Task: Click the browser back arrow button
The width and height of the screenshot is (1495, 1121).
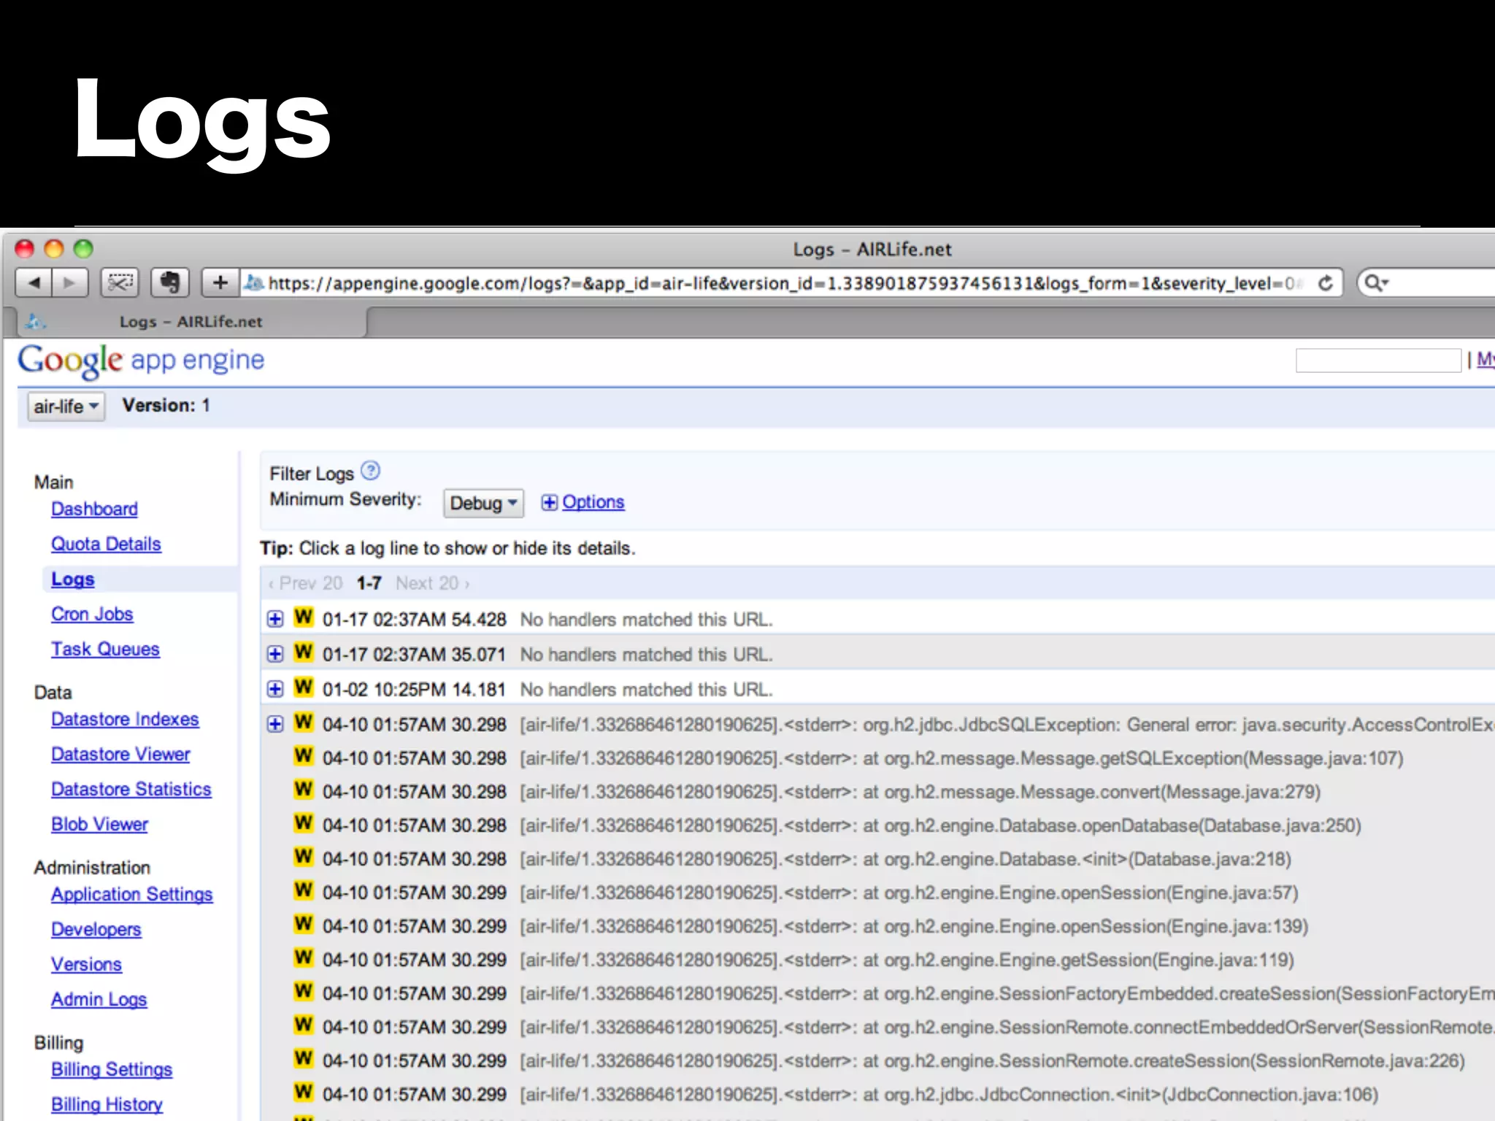Action: pos(34,283)
